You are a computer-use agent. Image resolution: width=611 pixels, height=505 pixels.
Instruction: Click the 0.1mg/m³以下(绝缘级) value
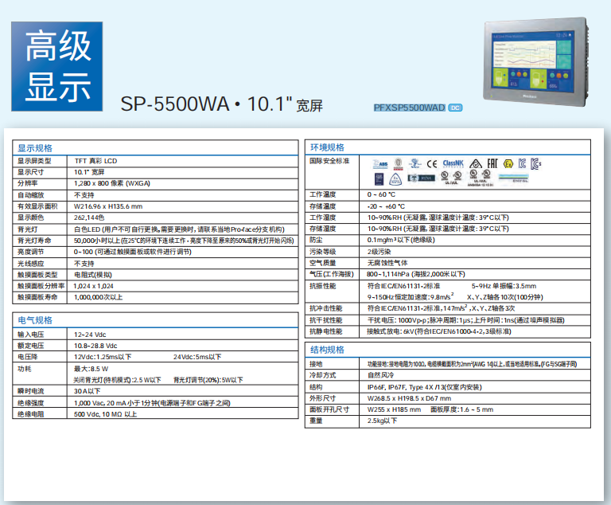(x=401, y=240)
